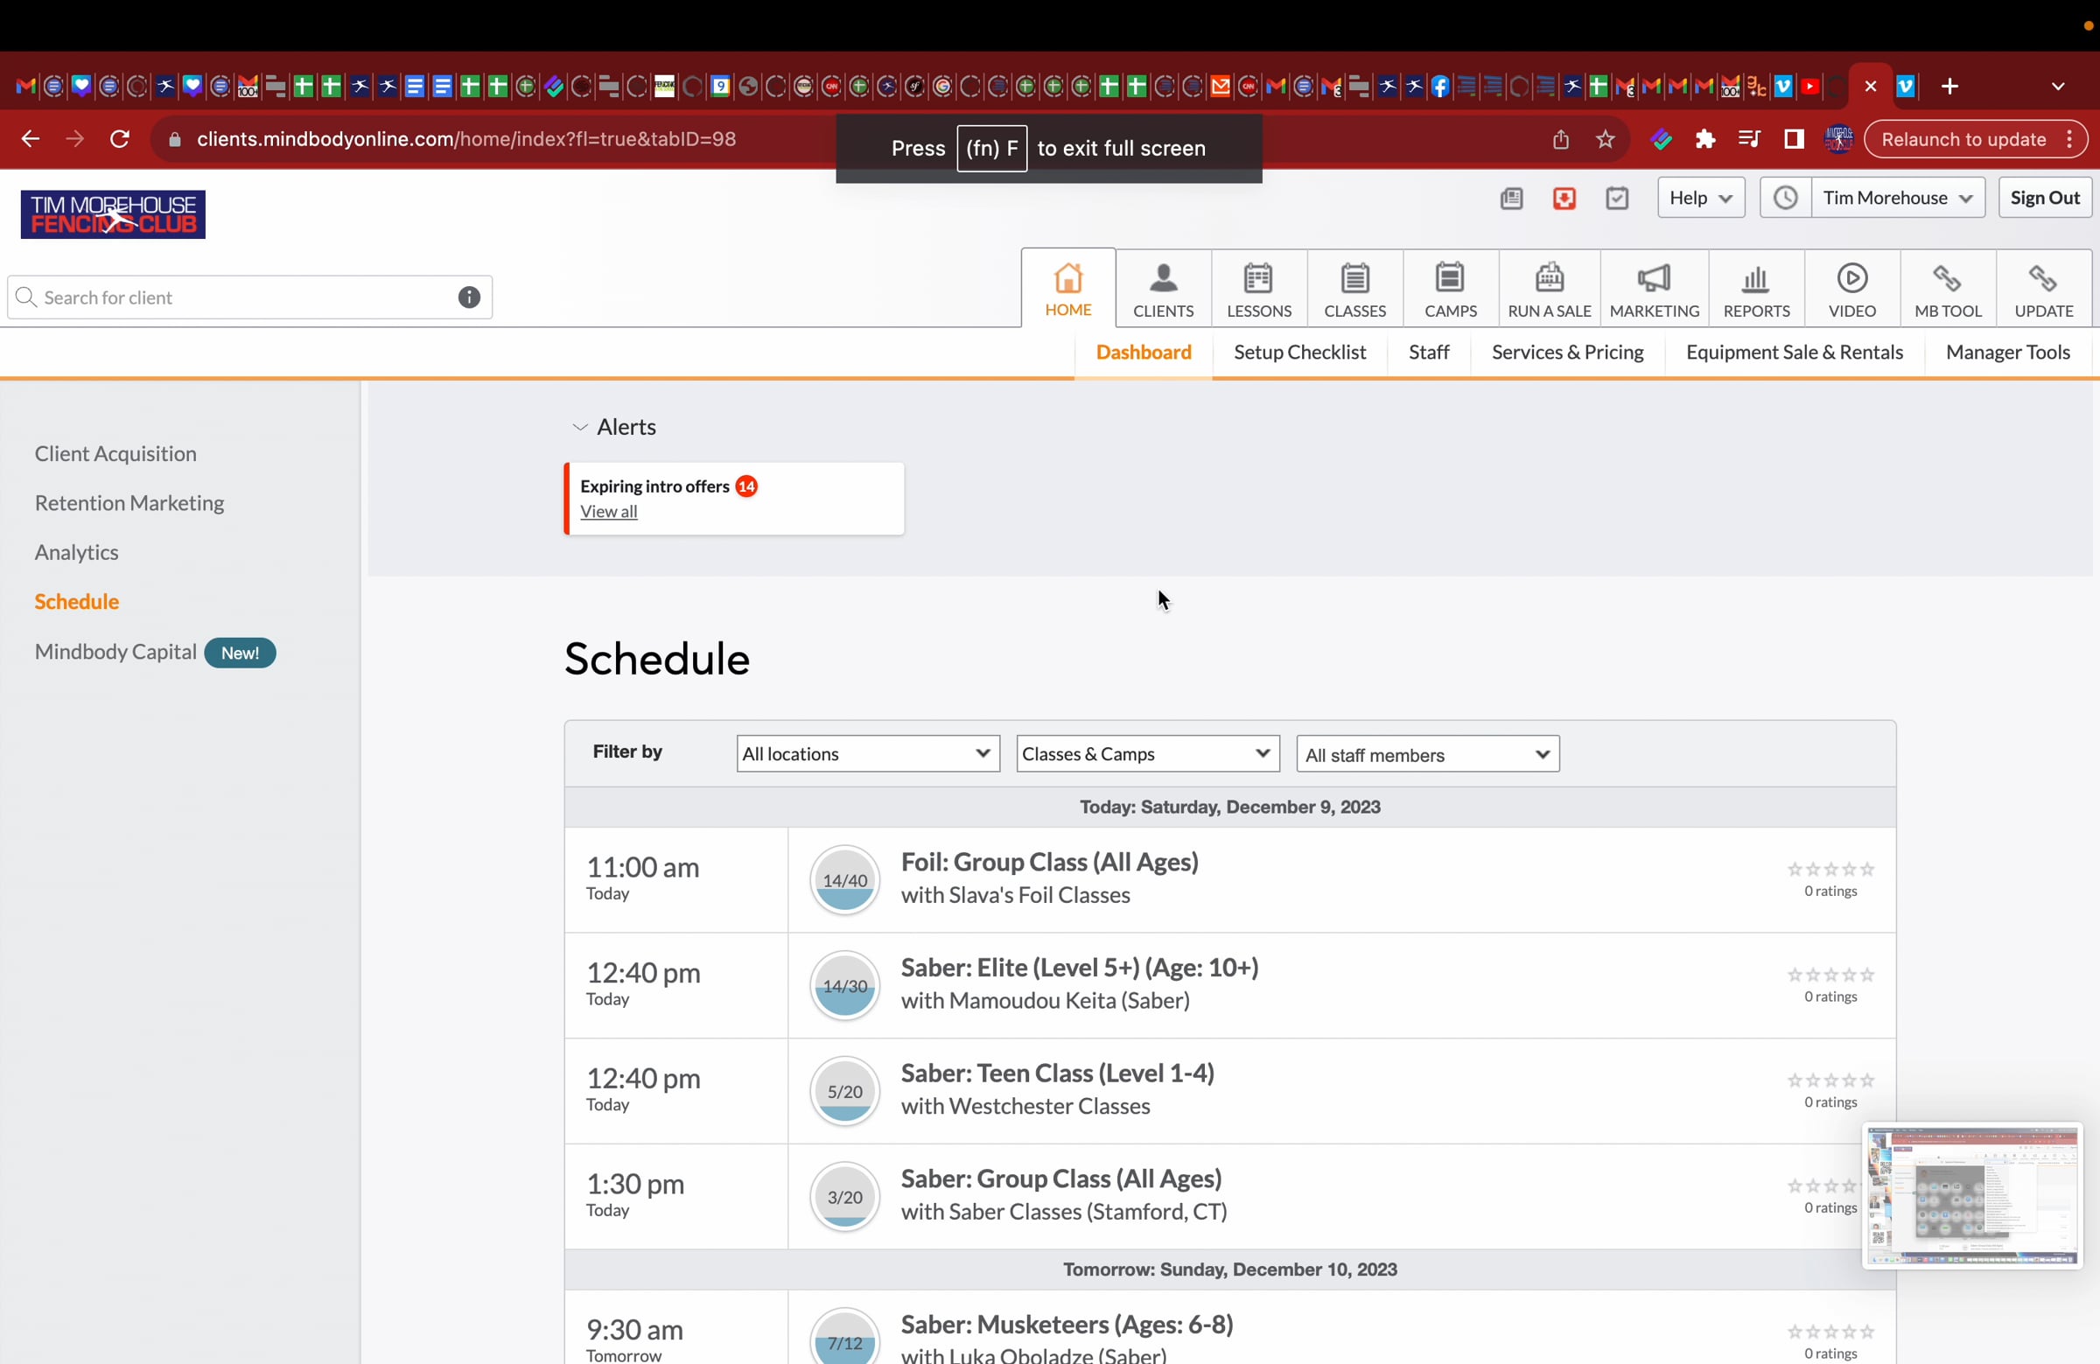
Task: Click the info icon in client search
Action: (x=469, y=297)
